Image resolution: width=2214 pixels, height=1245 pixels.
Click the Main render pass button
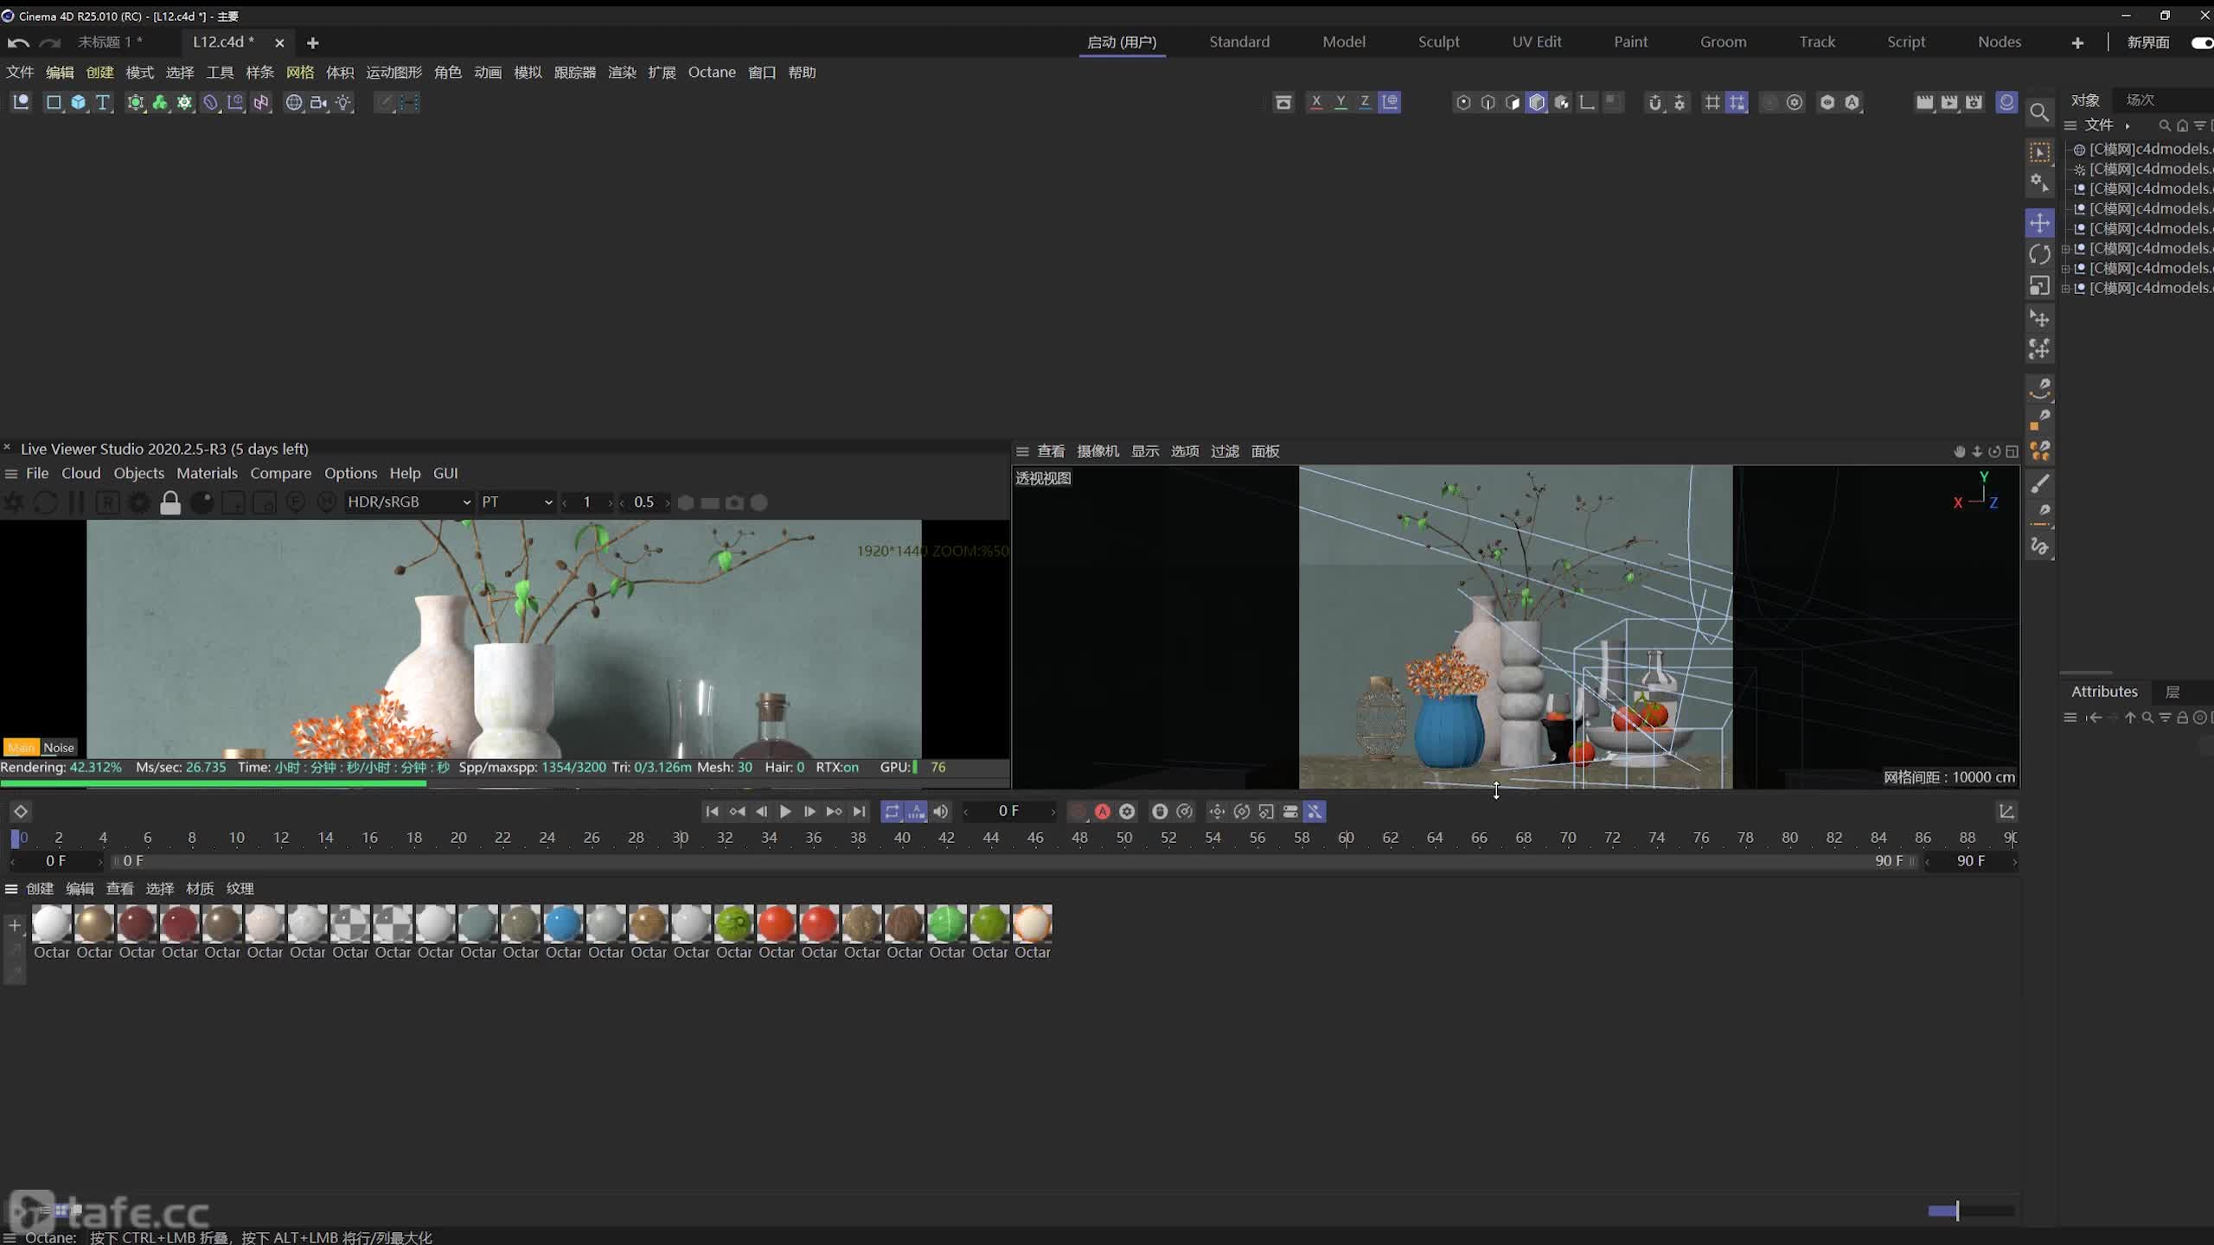(22, 748)
